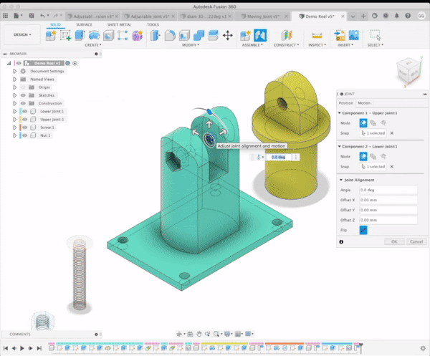Cancel the Joint dialog
430x356 pixels.
click(x=415, y=242)
